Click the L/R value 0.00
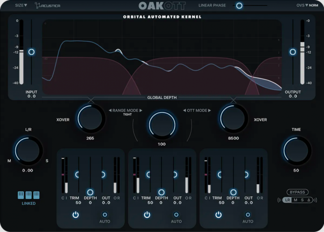Viewport: 324px width, 232px height. click(28, 171)
